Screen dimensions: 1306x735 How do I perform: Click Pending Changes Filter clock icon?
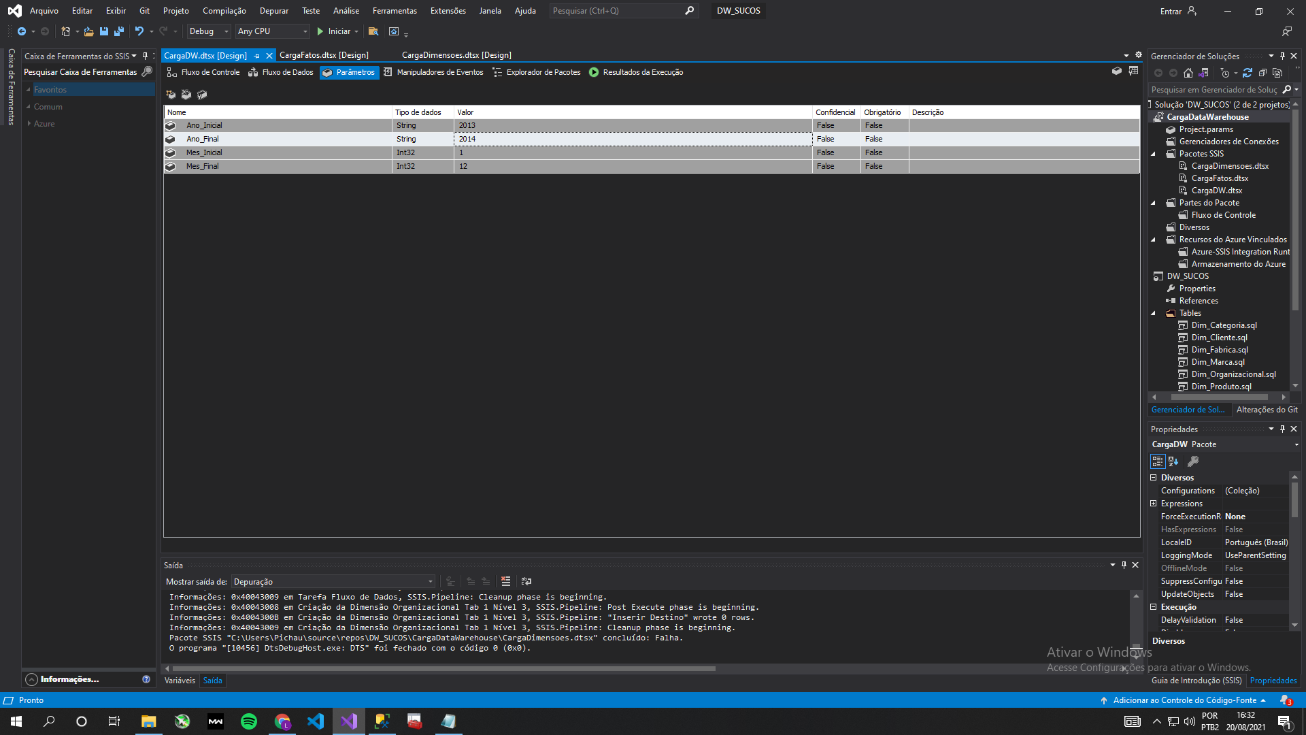(x=1225, y=73)
